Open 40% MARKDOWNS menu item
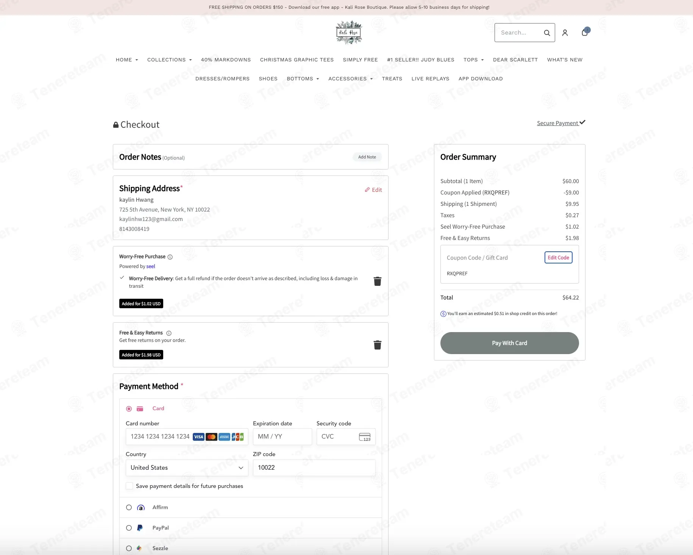 pos(226,60)
